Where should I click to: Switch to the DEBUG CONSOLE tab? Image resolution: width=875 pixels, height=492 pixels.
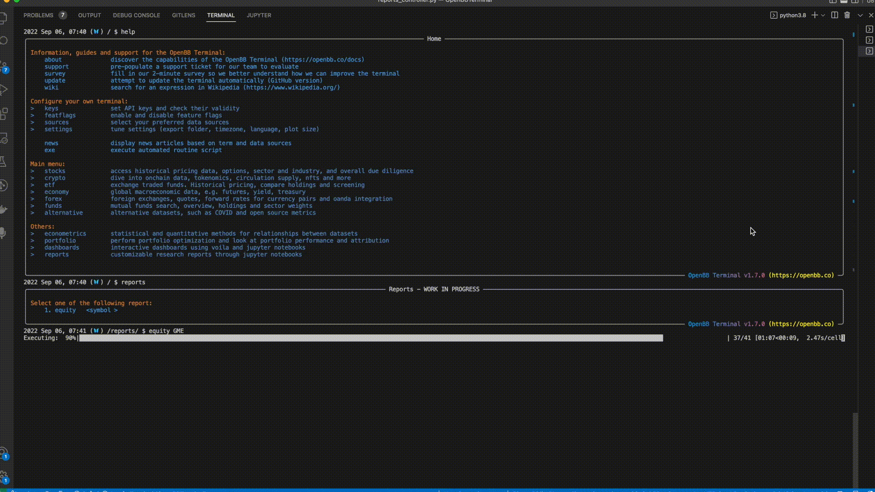point(136,15)
